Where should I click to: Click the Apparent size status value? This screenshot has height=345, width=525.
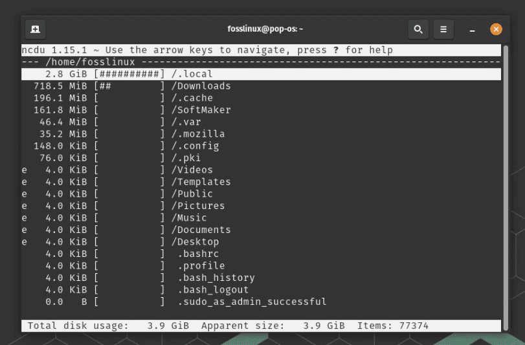tap(273, 326)
